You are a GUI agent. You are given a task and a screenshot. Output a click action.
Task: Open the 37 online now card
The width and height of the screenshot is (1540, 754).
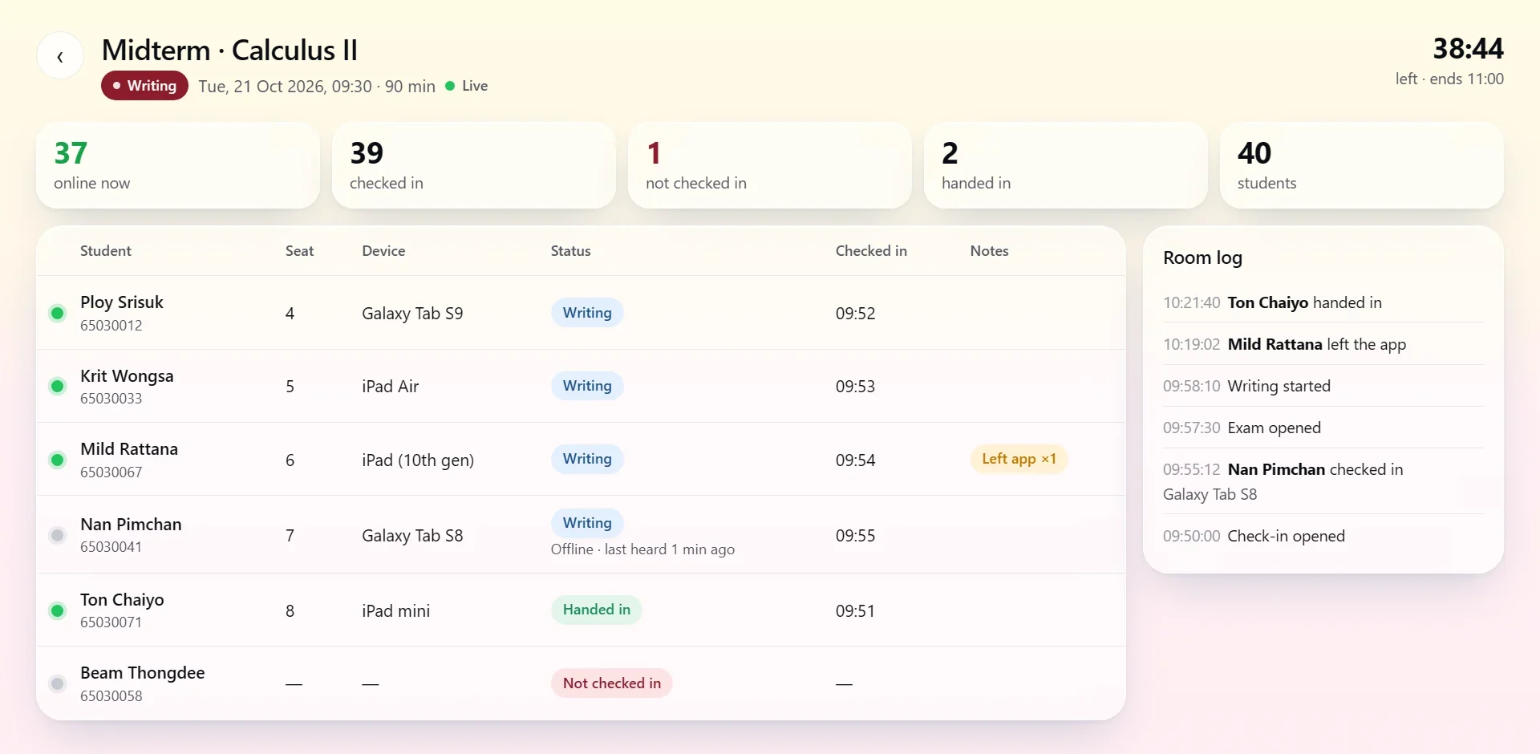tap(178, 165)
